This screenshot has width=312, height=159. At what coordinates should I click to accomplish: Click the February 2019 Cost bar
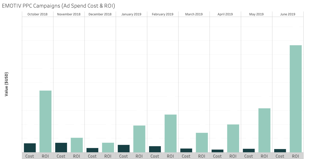155,149
